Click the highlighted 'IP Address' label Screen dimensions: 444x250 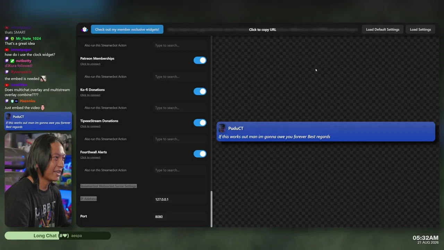pyautogui.click(x=88, y=199)
